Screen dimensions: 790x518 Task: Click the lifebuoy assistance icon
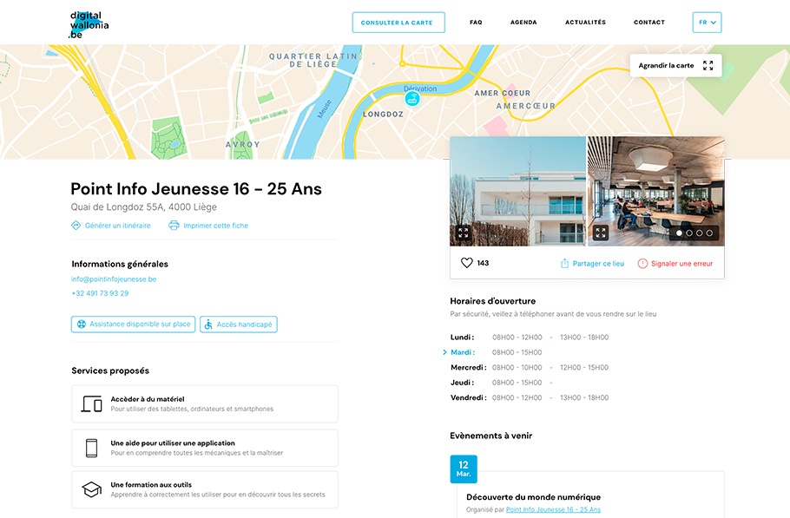81,325
